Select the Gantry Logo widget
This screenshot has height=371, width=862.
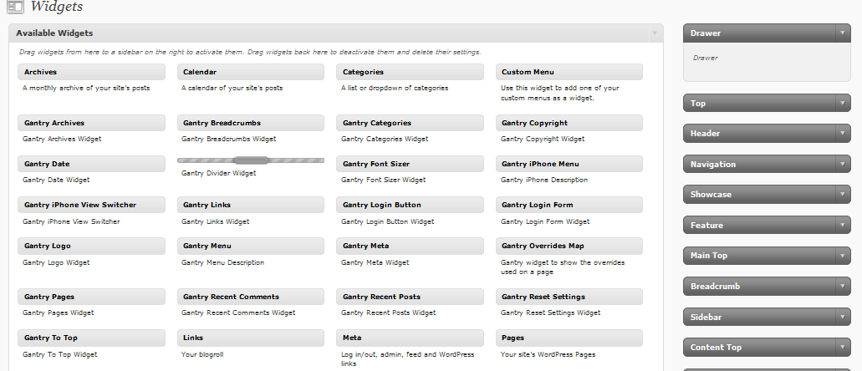pyautogui.click(x=91, y=246)
